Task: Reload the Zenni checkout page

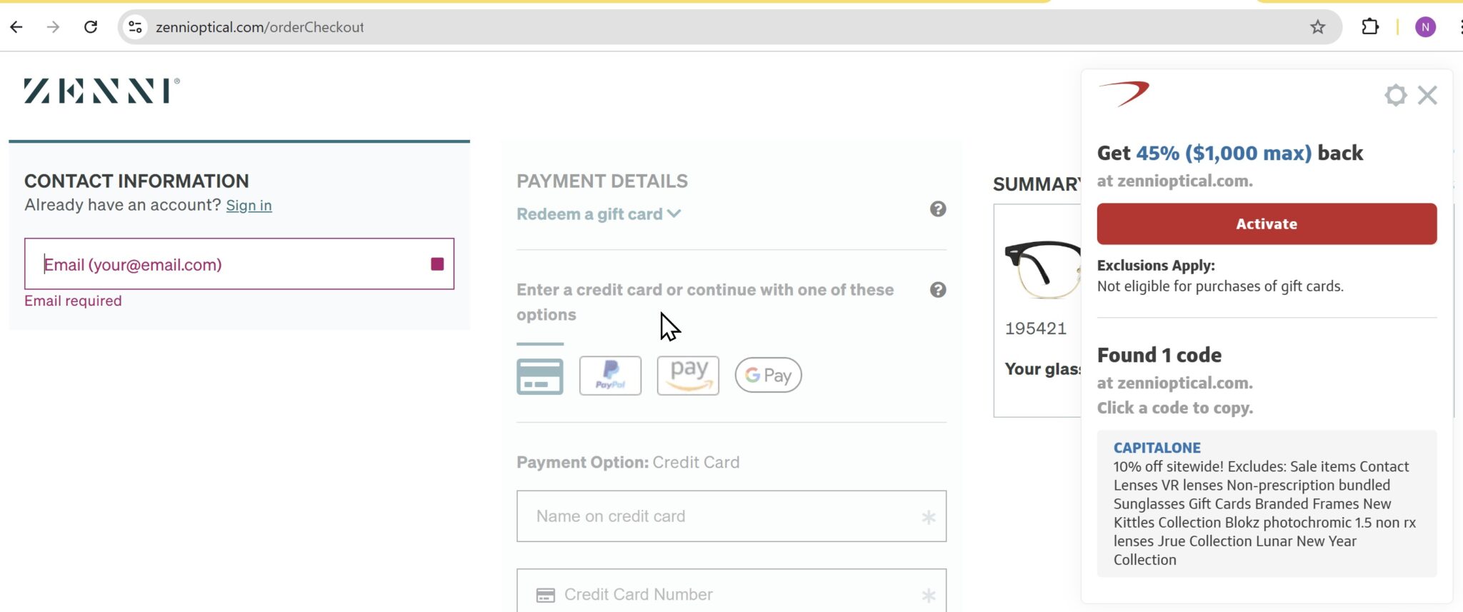Action: click(91, 27)
